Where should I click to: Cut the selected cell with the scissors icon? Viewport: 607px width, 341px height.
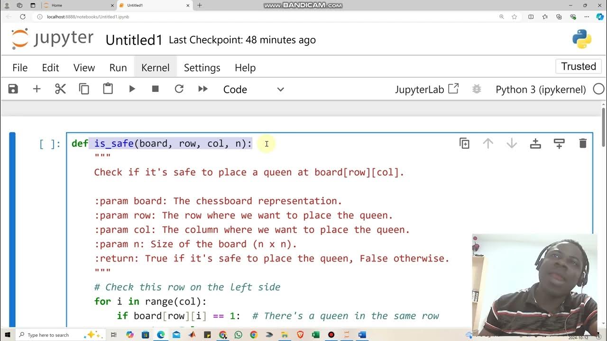60,89
